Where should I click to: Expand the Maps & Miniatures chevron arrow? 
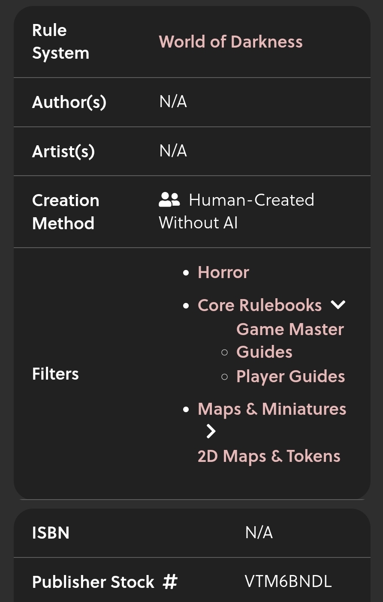pyautogui.click(x=211, y=431)
